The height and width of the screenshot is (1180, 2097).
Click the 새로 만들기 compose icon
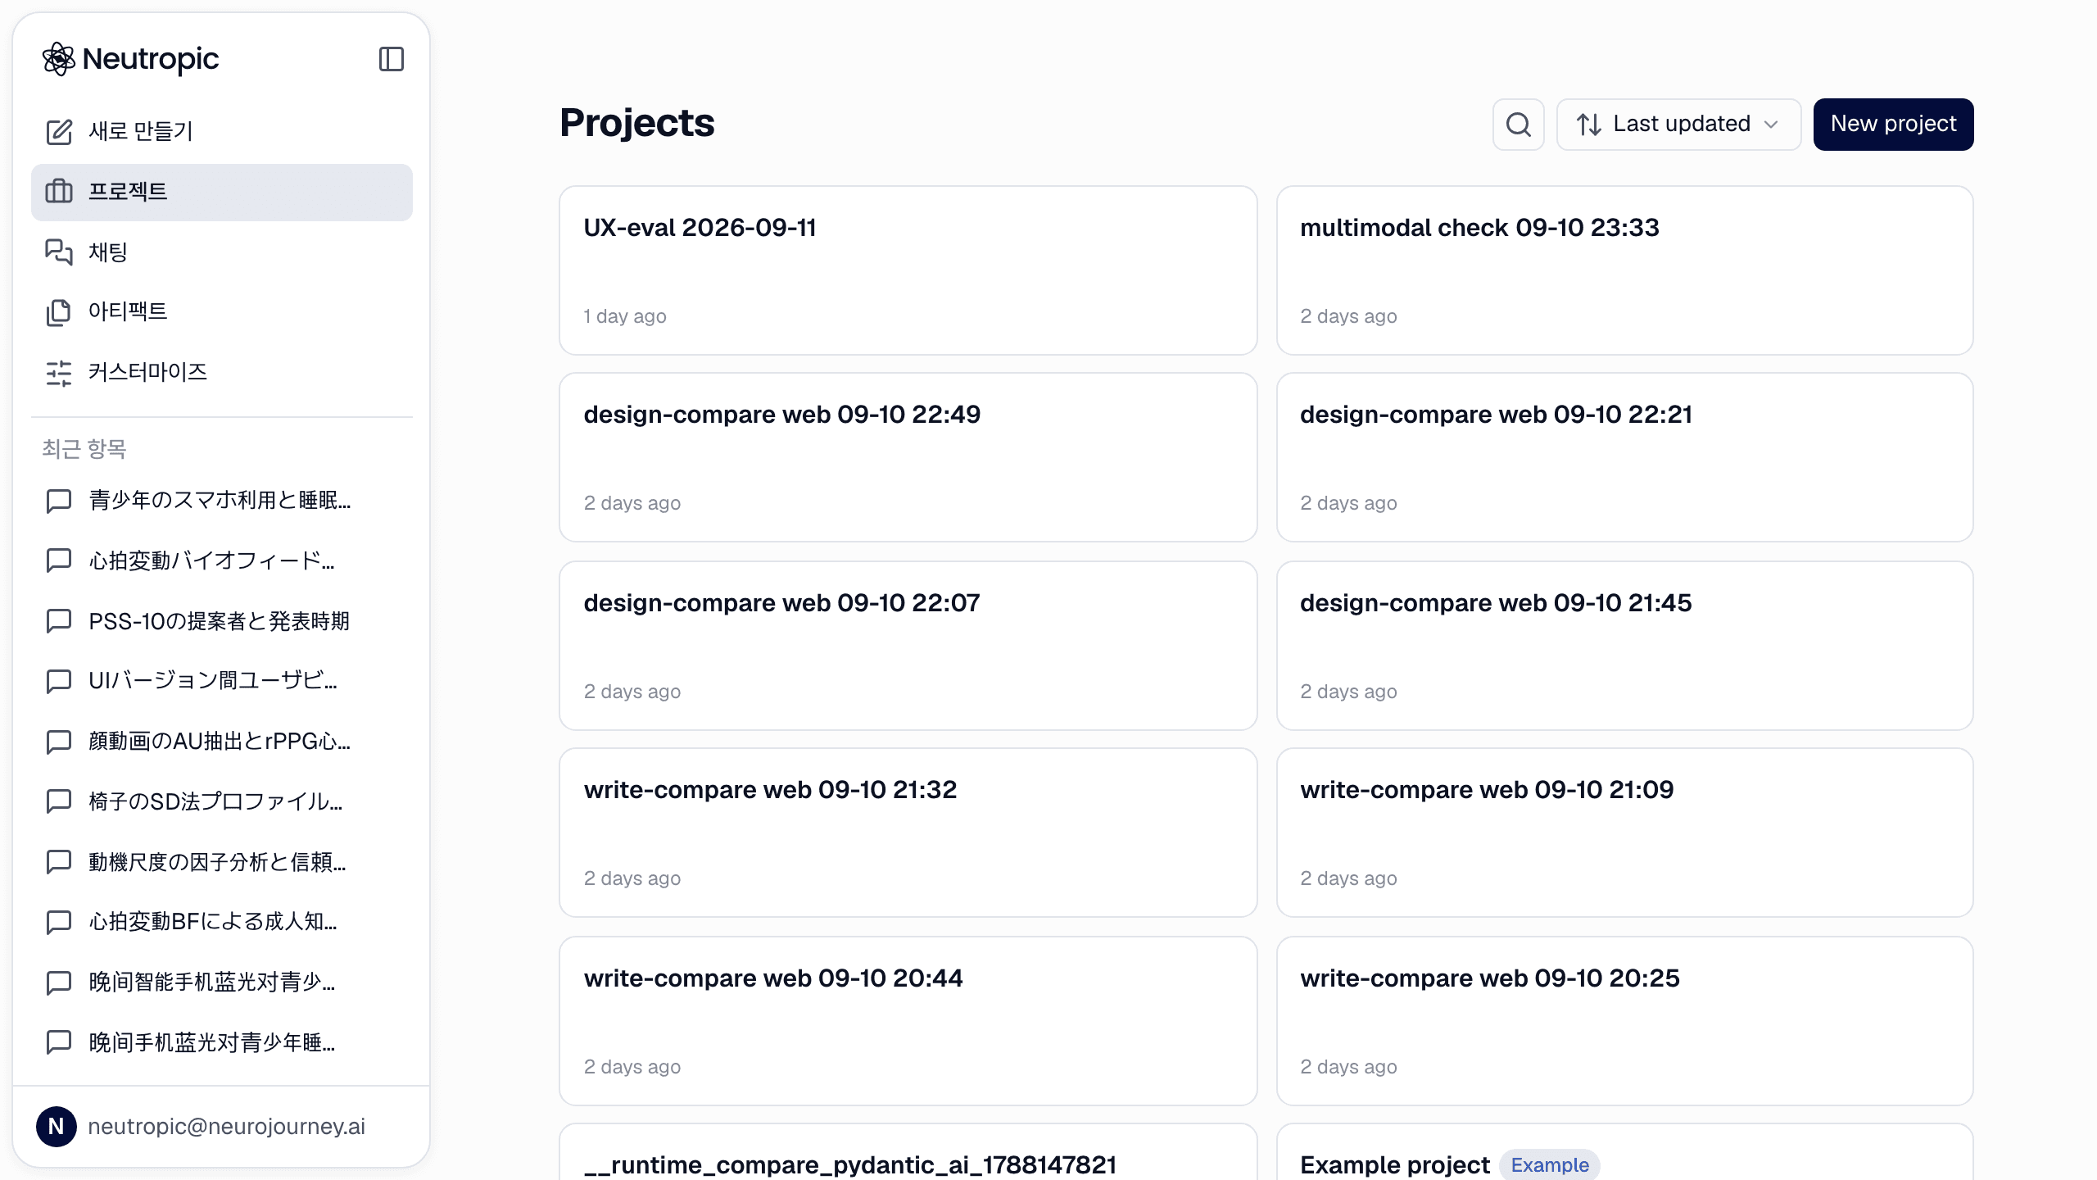pyautogui.click(x=59, y=131)
